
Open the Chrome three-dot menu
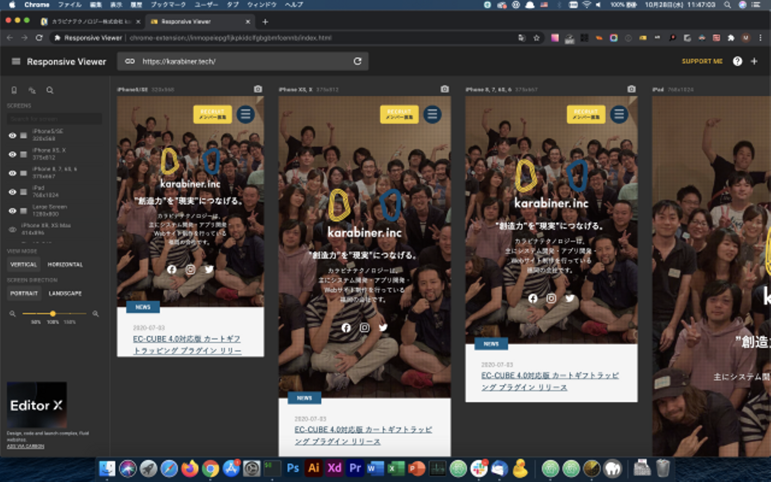point(760,38)
